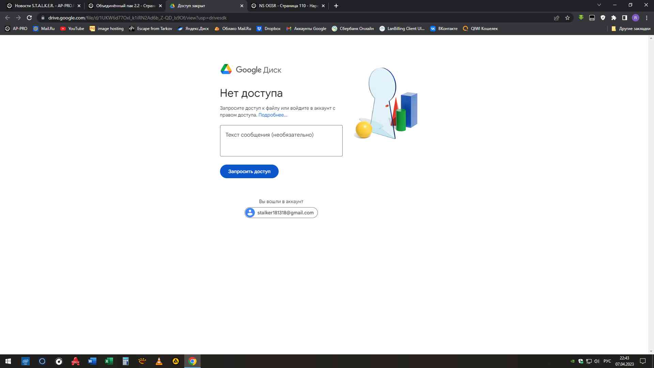The height and width of the screenshot is (368, 654).
Task: Click the optional message text field
Action: 281,140
